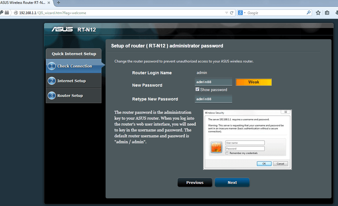Click the Windows Security dialog example image

[x=248, y=140]
